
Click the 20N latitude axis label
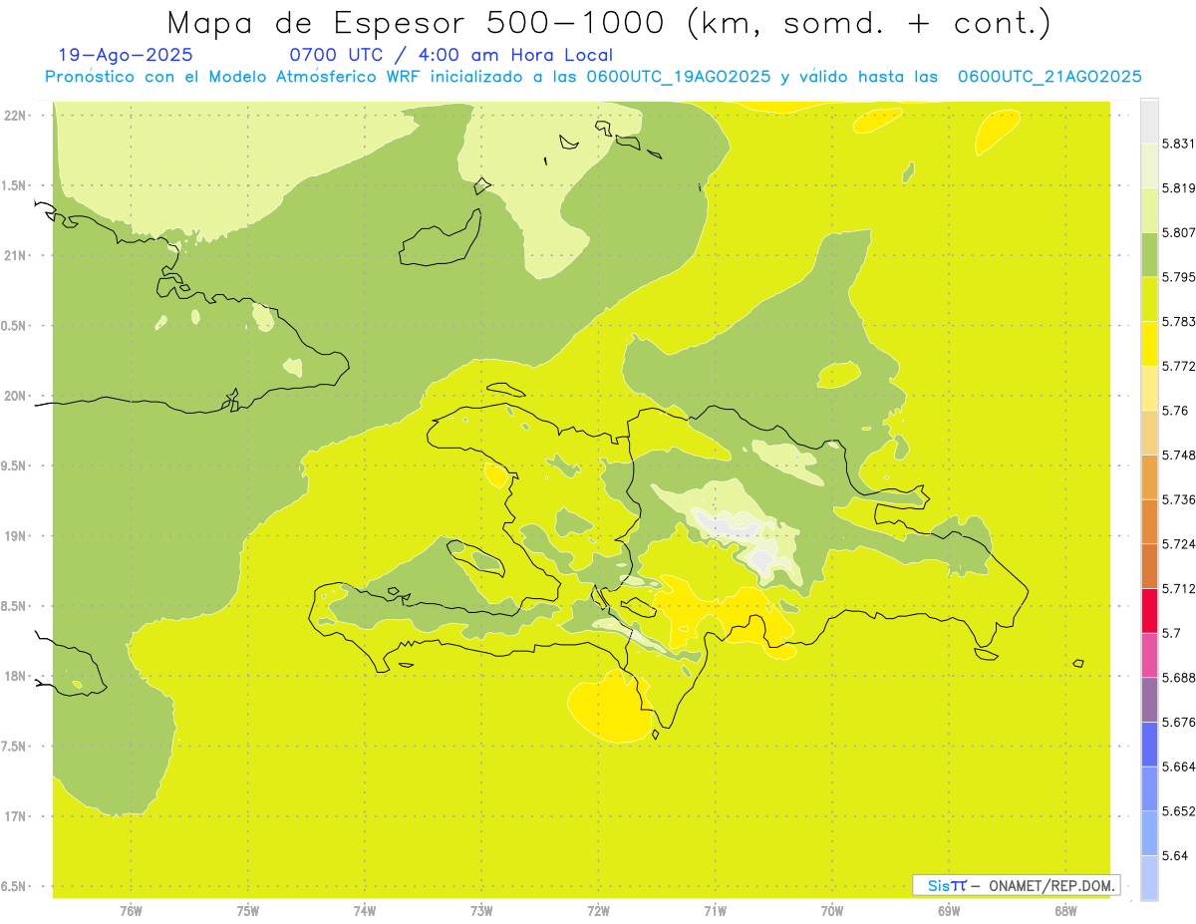17,396
